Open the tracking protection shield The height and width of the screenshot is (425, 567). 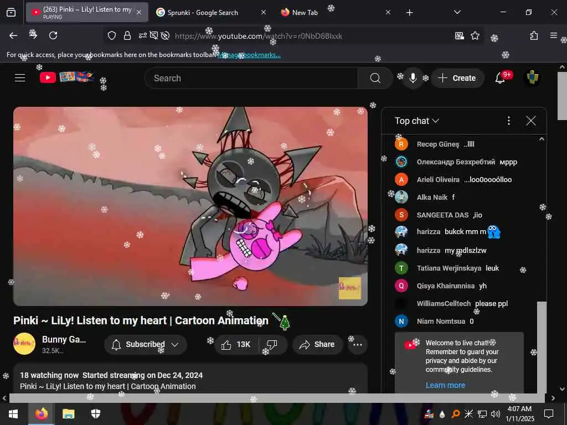click(112, 35)
